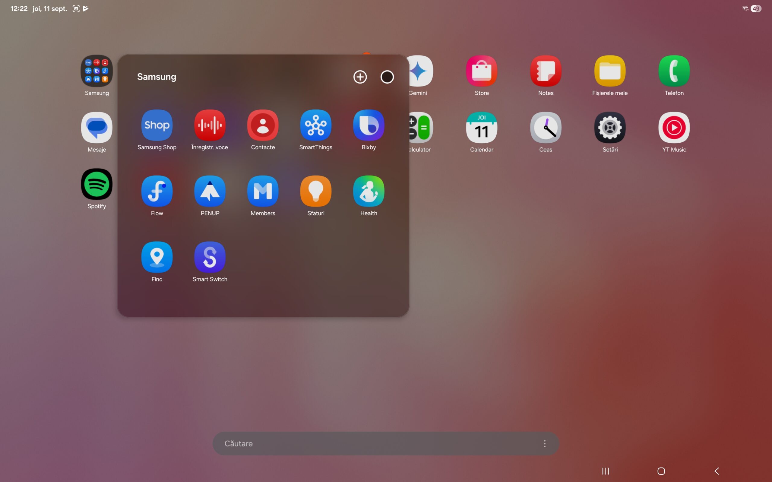This screenshot has width=772, height=482.
Task: Add apps to the Samsung folder with the plus button
Action: [360, 77]
